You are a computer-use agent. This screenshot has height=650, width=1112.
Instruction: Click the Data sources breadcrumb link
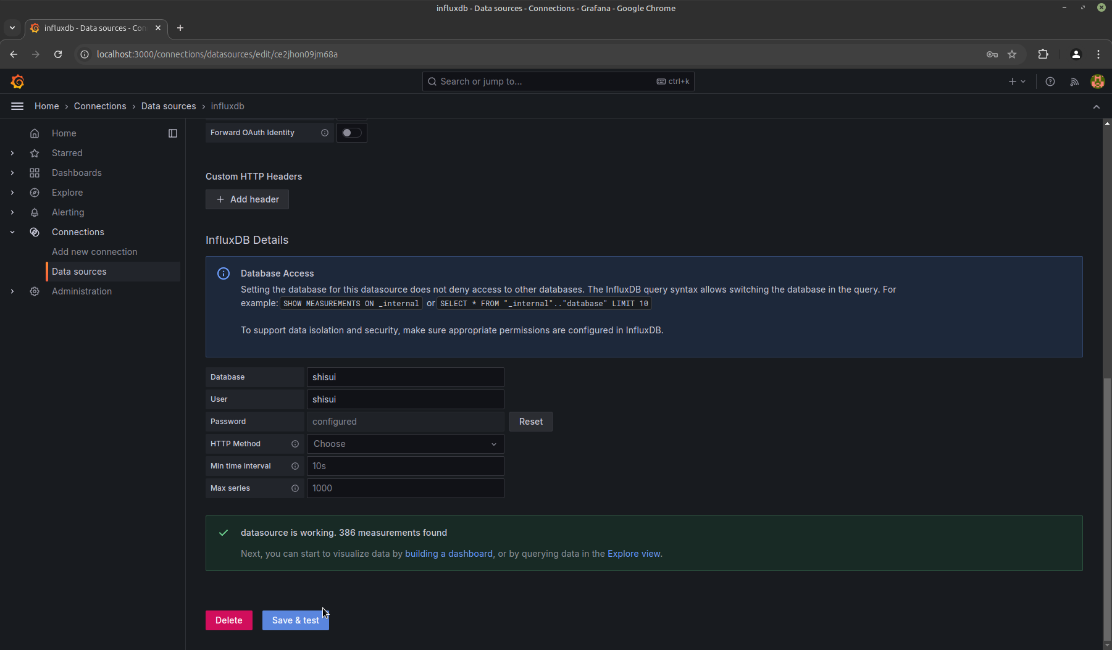tap(169, 106)
